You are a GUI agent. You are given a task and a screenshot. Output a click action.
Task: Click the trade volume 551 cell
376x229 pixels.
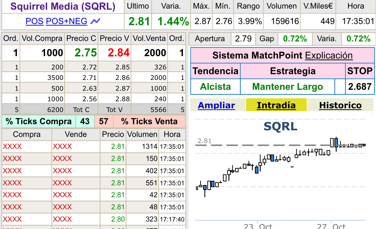coord(143,183)
